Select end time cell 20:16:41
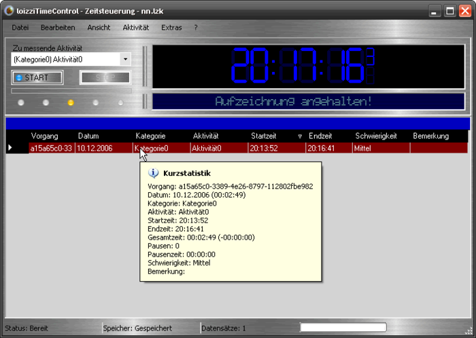This screenshot has width=476, height=338. (x=329, y=148)
